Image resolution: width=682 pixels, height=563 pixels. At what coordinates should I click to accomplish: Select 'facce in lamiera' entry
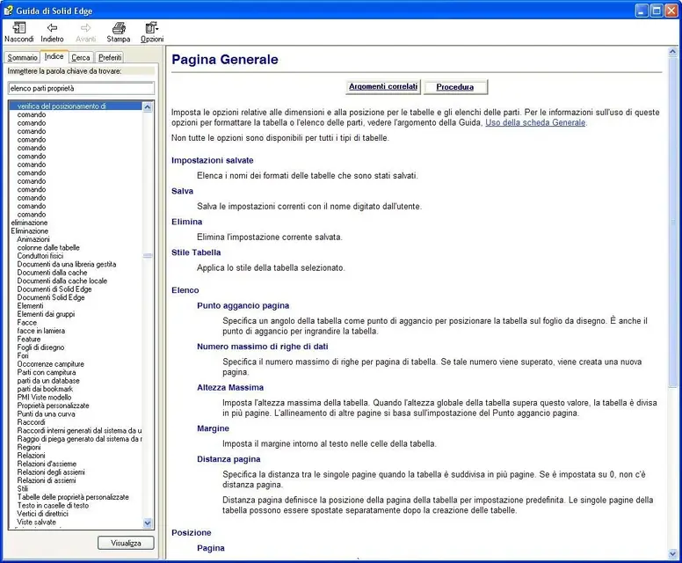pos(41,331)
